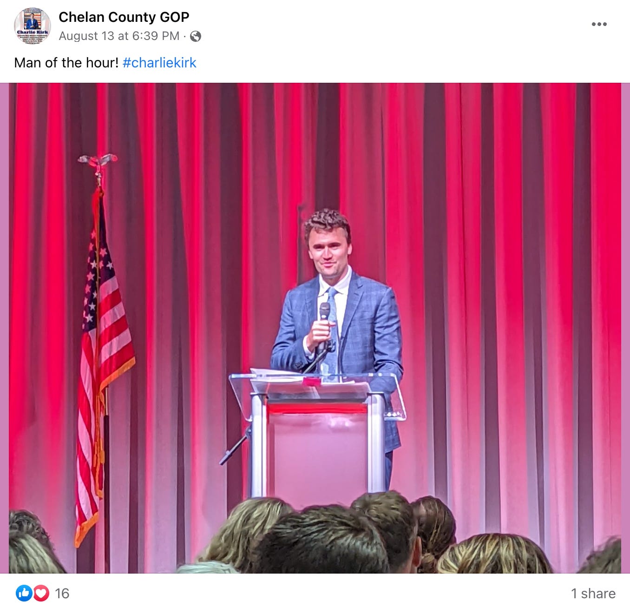Open the list of 16 reactions

pyautogui.click(x=62, y=594)
